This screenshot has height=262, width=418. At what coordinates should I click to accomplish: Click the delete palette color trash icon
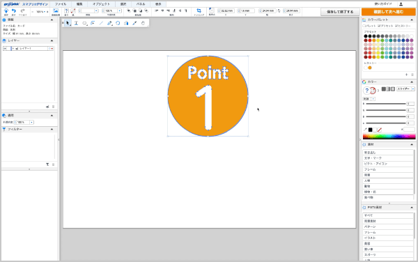coord(412,75)
